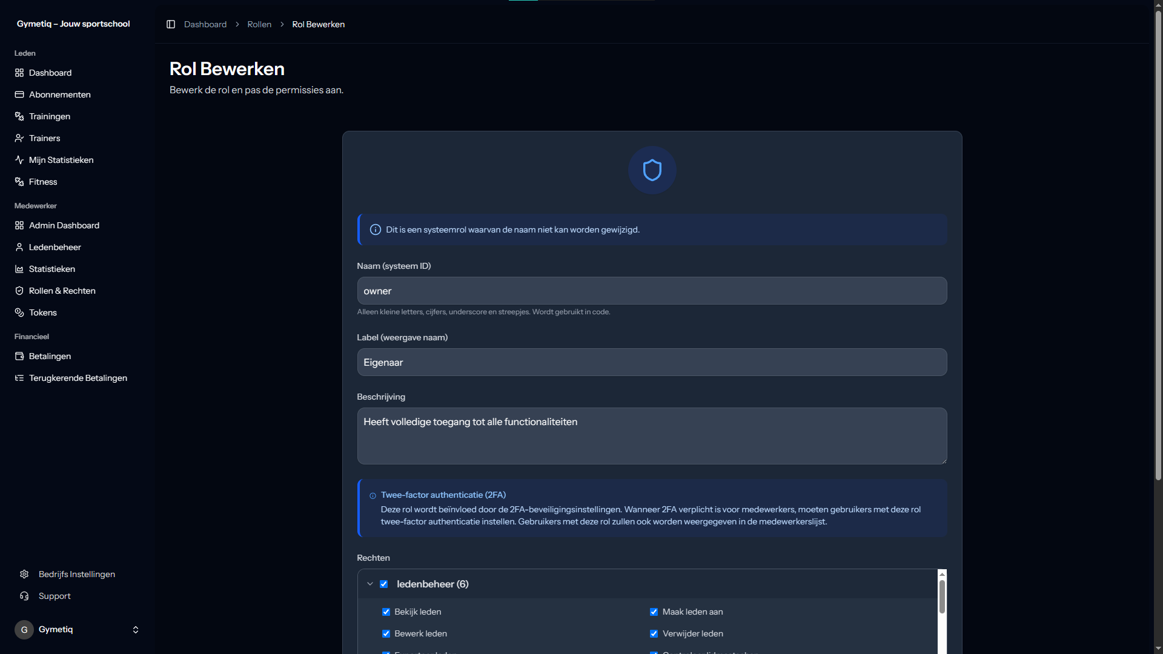Click the main page vertical scrollbar
The height and width of the screenshot is (654, 1163).
1158,245
